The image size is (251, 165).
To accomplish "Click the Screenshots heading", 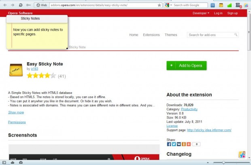I will click(23, 135).
